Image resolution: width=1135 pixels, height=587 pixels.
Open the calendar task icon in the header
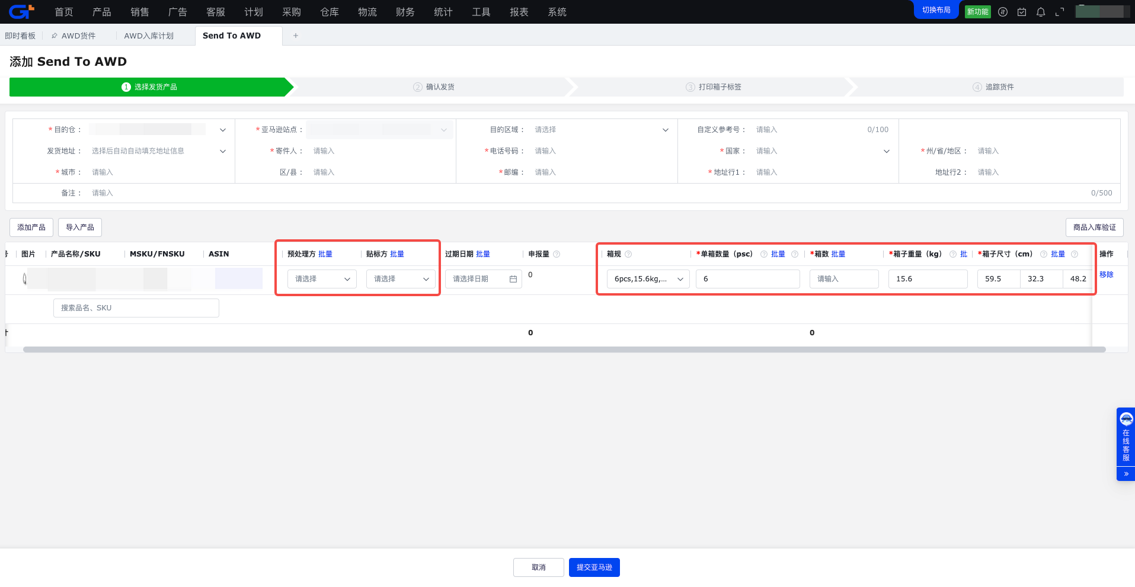[x=1022, y=12]
